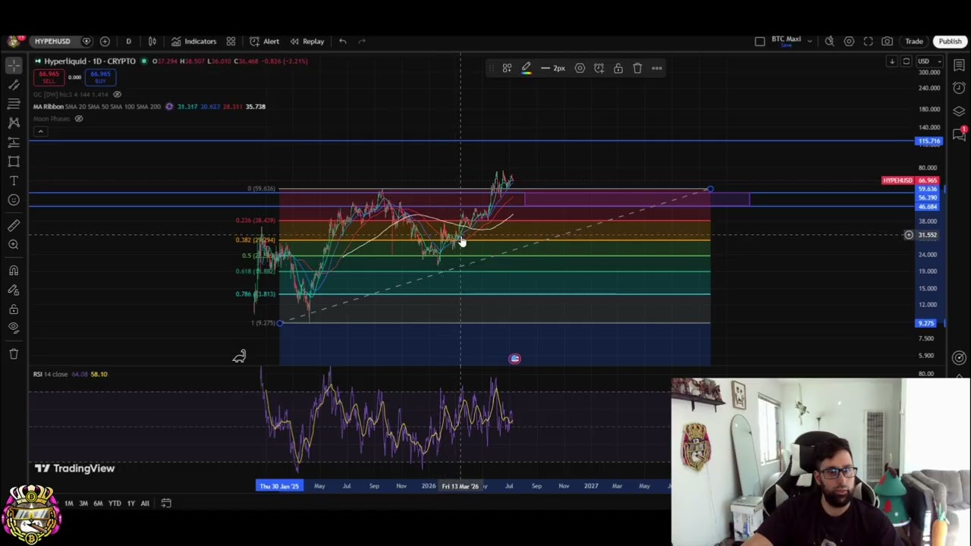
Task: Click the layout setup square icon
Action: [760, 41]
